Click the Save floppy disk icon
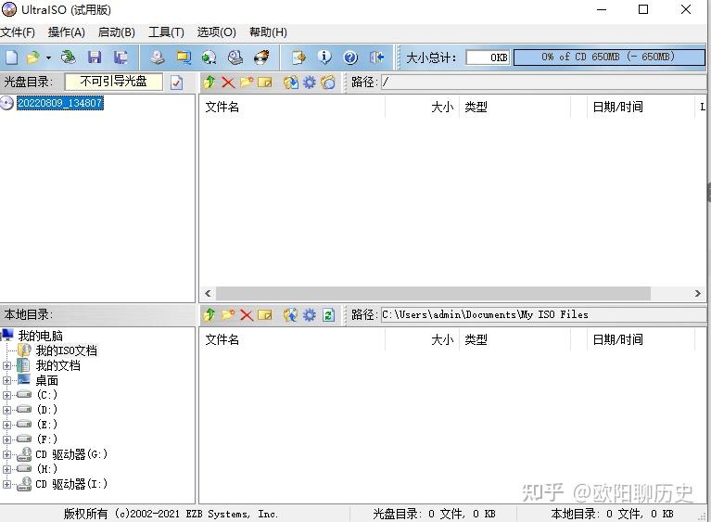711x522 pixels. click(x=95, y=57)
